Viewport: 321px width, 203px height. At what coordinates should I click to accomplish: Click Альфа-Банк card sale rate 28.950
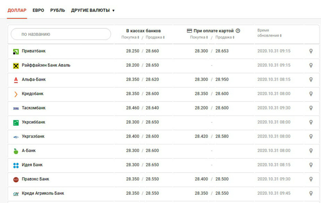point(222,79)
